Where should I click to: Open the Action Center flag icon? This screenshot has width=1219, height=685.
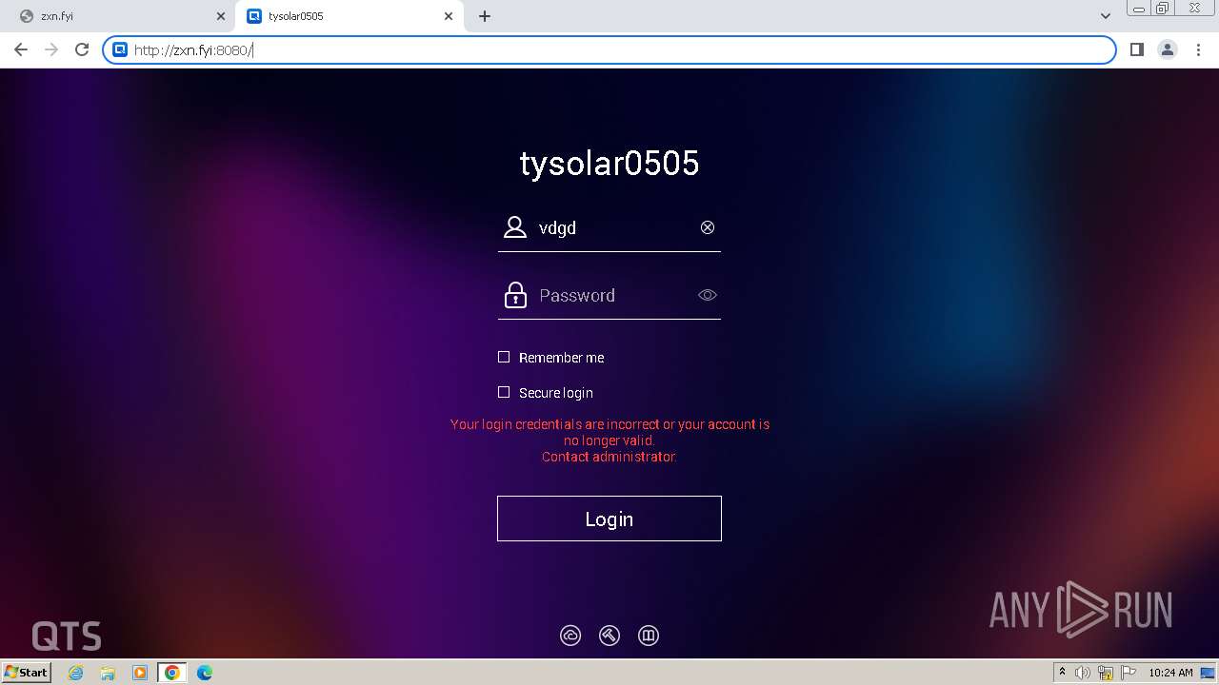pos(1128,673)
